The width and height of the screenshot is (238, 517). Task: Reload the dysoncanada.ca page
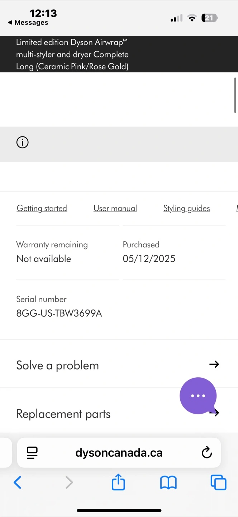coord(207,453)
